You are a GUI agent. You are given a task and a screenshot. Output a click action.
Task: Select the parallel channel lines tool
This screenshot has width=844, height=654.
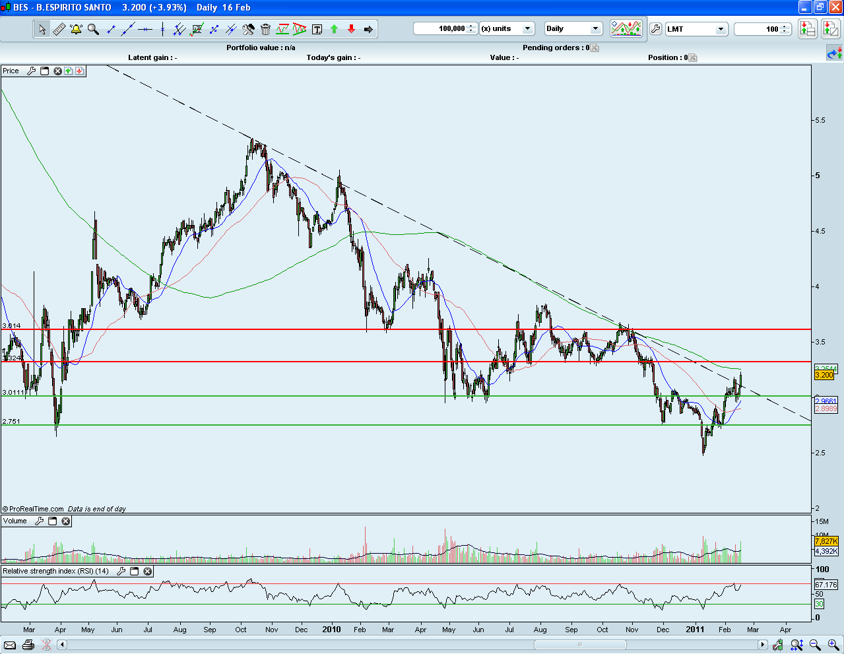(179, 29)
